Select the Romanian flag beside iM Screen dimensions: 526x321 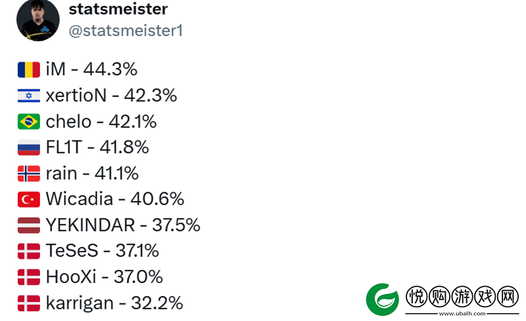[29, 70]
